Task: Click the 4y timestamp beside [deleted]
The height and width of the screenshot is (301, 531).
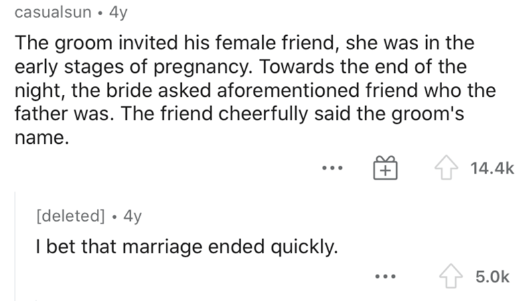Action: coord(132,216)
